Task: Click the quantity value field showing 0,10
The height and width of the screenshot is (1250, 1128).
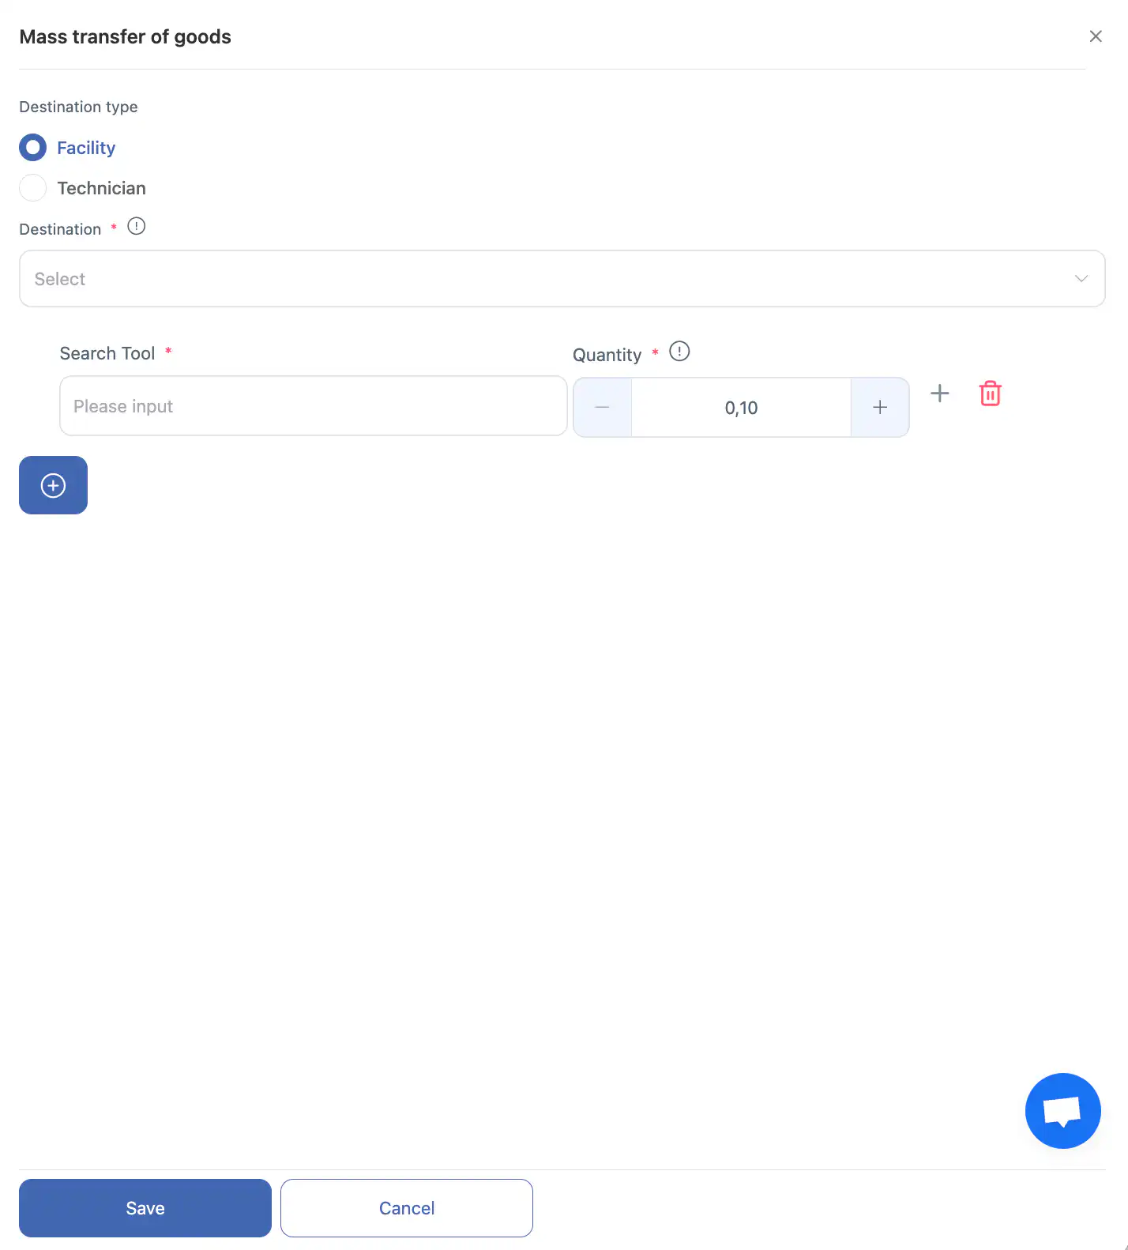Action: 741,408
